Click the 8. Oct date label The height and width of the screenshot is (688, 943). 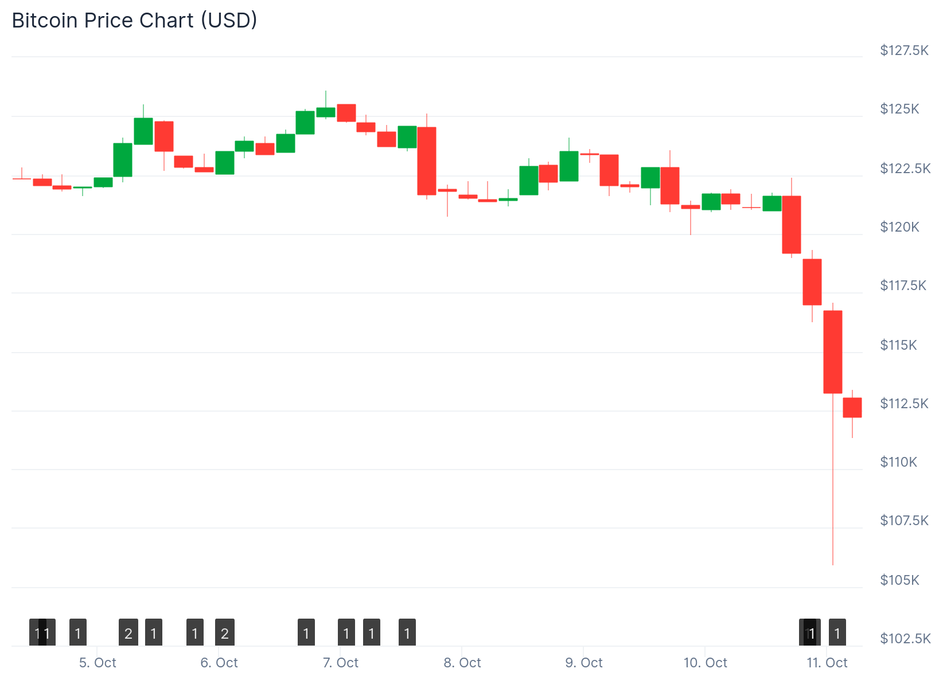point(462,663)
